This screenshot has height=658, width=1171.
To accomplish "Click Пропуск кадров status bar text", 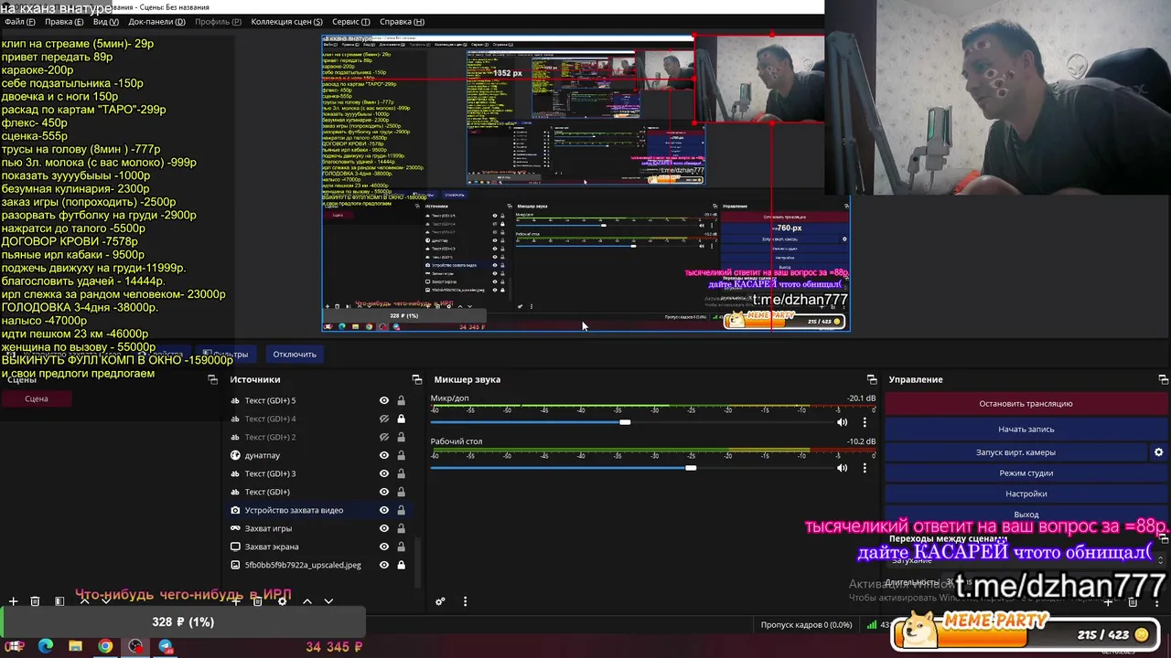I will [806, 625].
